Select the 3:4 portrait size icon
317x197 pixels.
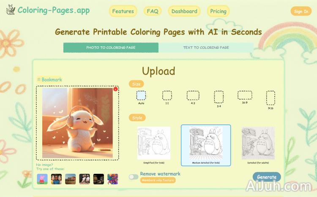(x=219, y=97)
